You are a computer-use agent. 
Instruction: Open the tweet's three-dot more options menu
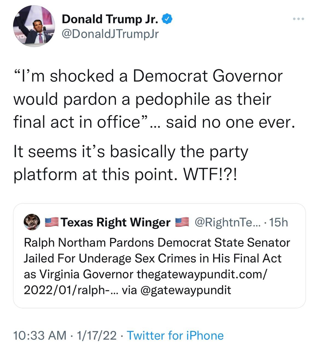coord(298,19)
